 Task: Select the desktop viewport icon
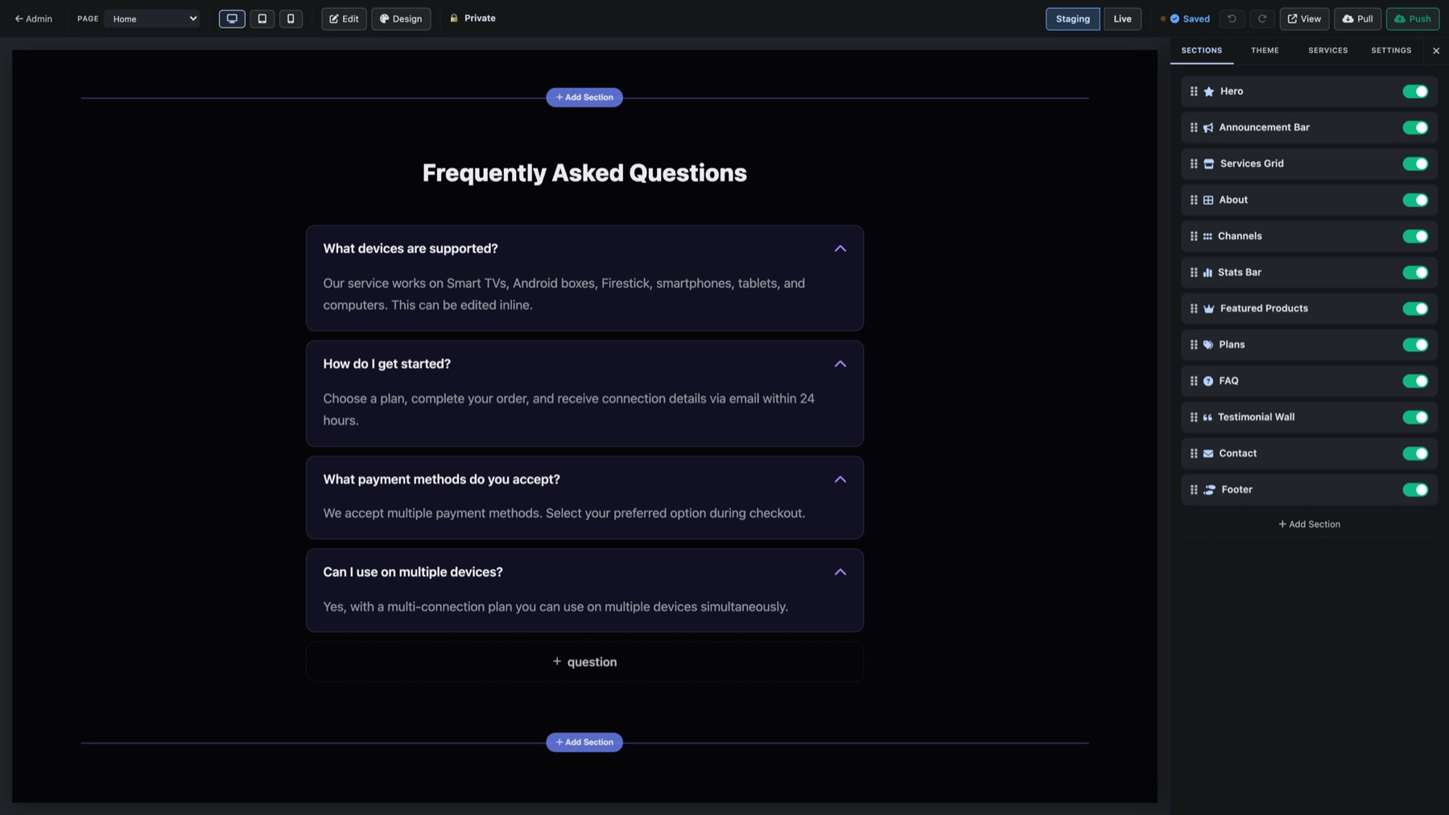232,19
